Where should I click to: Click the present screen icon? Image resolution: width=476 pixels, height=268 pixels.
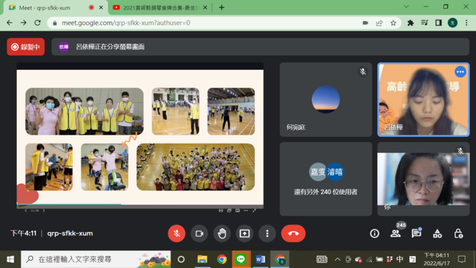click(x=245, y=233)
